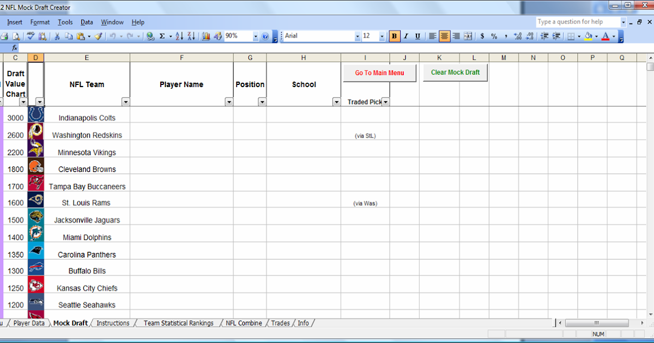The height and width of the screenshot is (343, 654).
Task: Open the Chart Wizard icon
Action: (x=206, y=36)
